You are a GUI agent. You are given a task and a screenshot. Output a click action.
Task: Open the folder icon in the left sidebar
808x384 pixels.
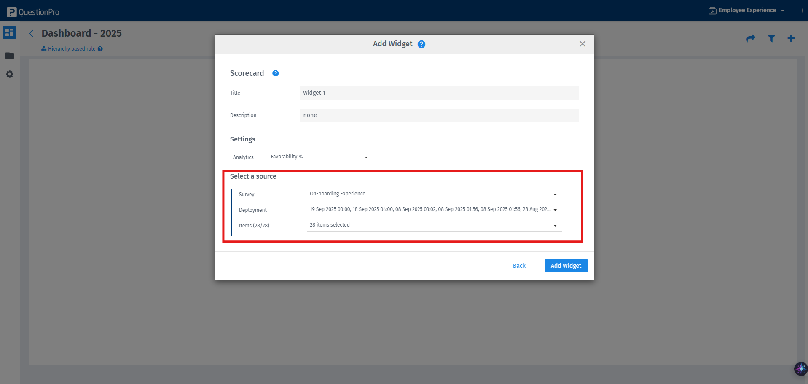tap(9, 55)
